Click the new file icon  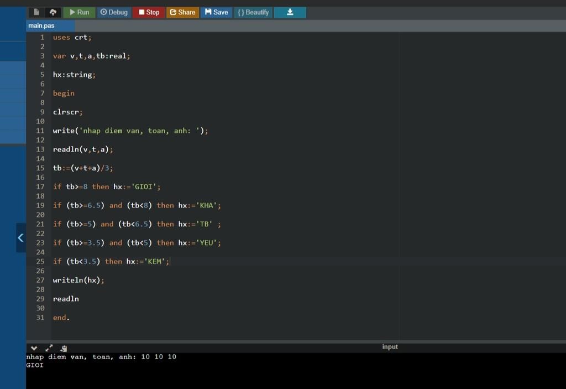tap(36, 12)
